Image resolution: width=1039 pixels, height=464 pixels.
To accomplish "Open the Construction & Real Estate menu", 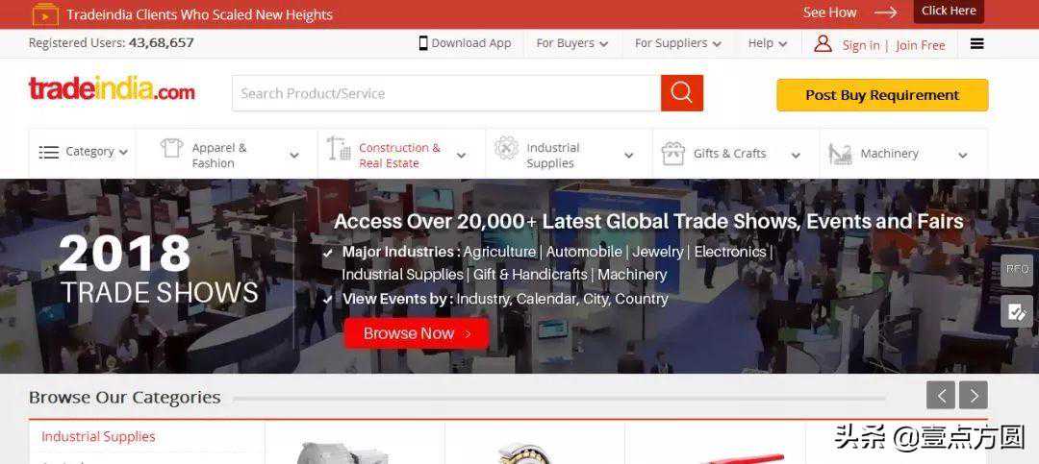I will pyautogui.click(x=401, y=155).
